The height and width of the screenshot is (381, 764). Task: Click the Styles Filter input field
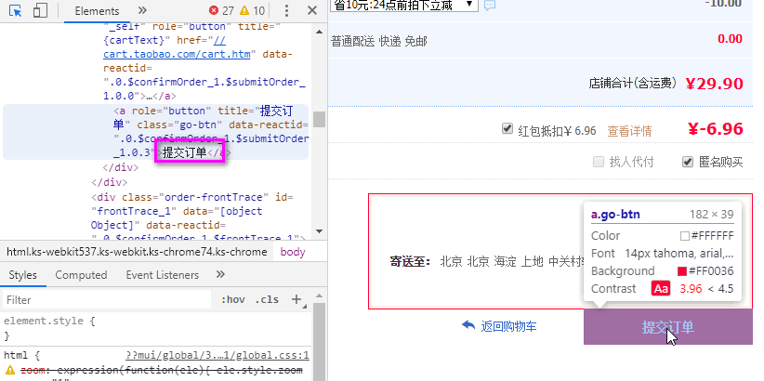click(x=107, y=299)
